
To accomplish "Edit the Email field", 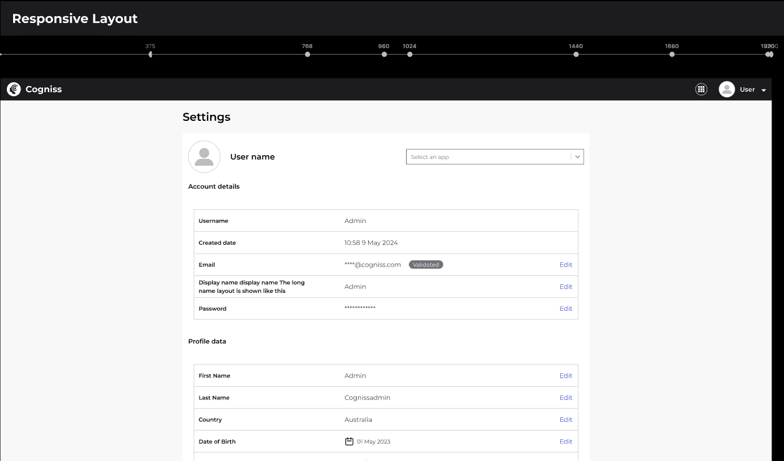I will click(566, 265).
